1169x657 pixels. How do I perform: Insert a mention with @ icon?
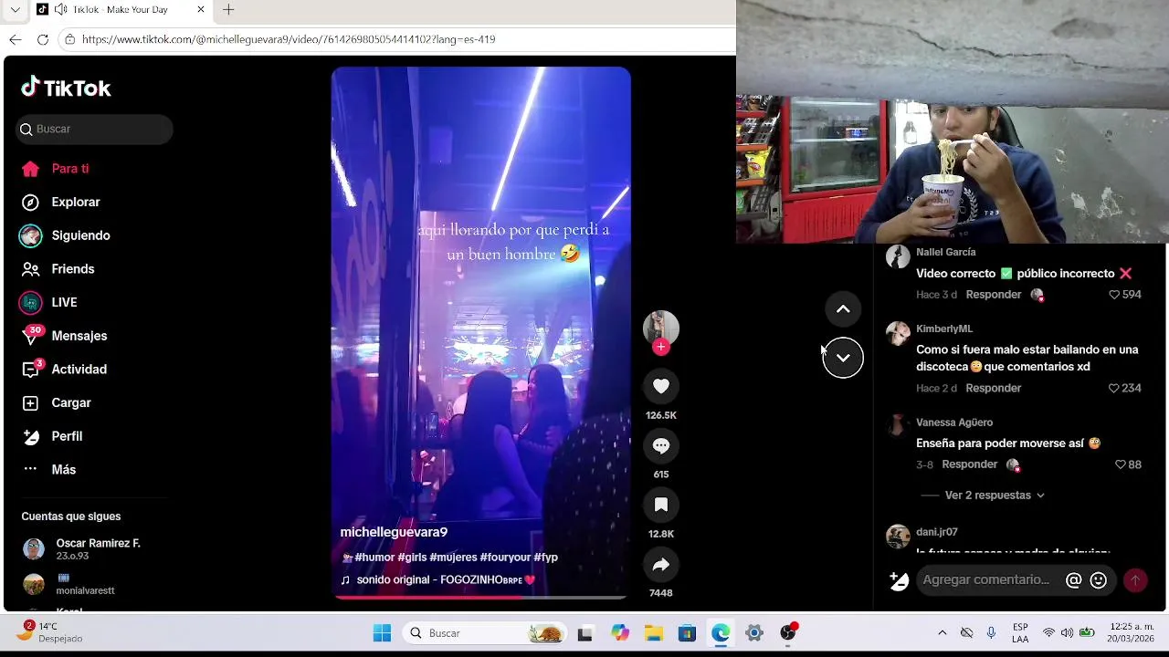point(1074,580)
